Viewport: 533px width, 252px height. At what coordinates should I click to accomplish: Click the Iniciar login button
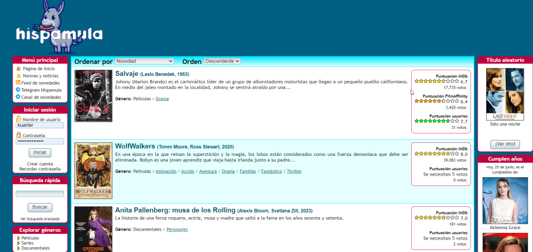(40, 152)
